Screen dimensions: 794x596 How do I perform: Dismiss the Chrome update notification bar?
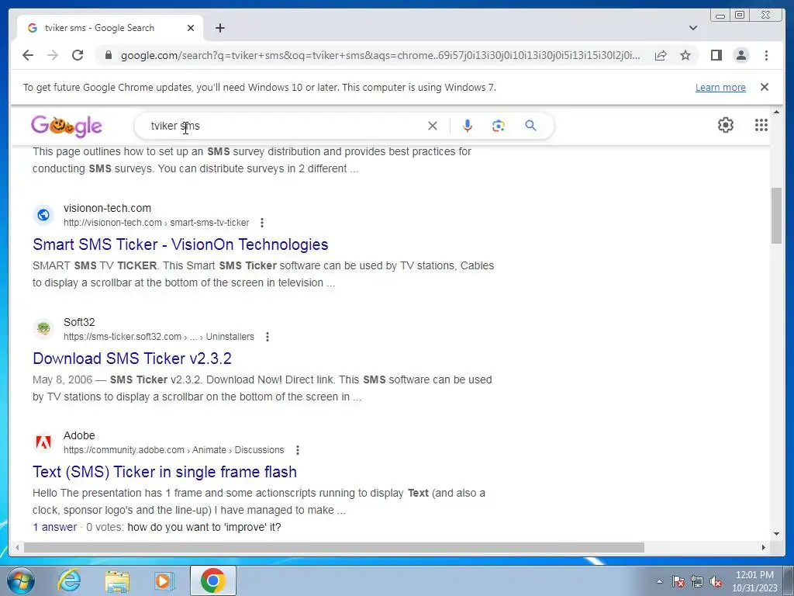click(764, 87)
